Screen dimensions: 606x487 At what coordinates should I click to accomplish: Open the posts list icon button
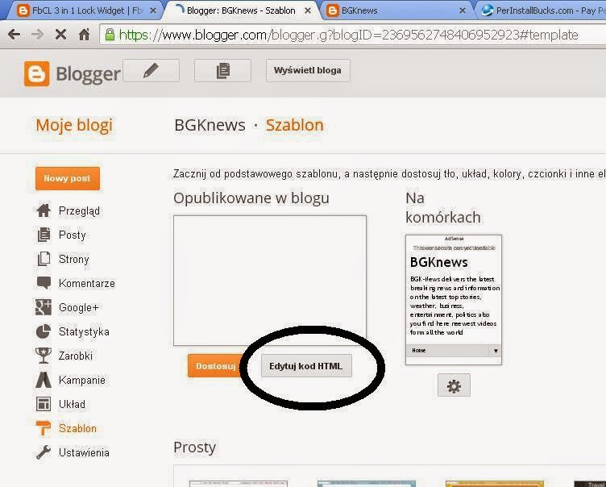coord(222,70)
